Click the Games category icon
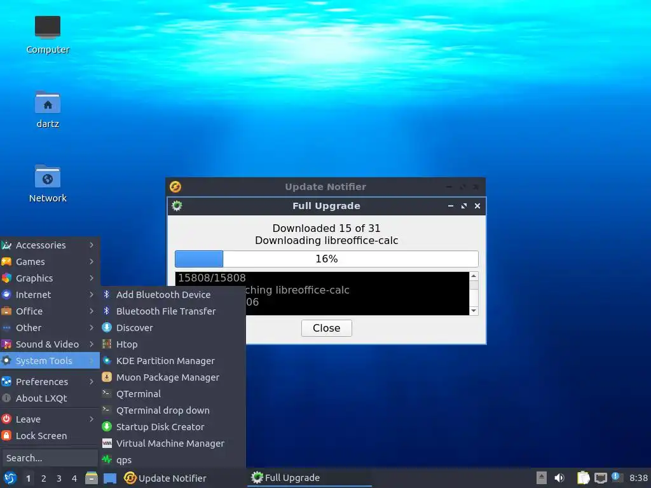The width and height of the screenshot is (651, 488). tap(6, 262)
